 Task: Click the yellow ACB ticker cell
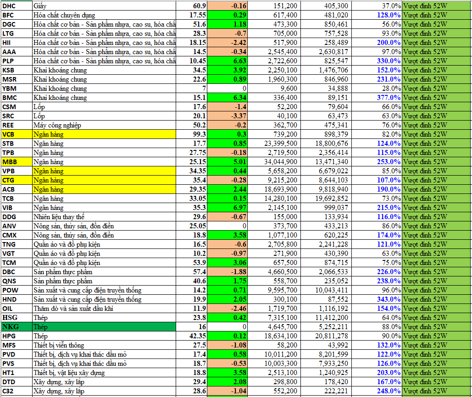click(x=16, y=189)
